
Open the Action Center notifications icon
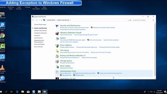(165, 92)
